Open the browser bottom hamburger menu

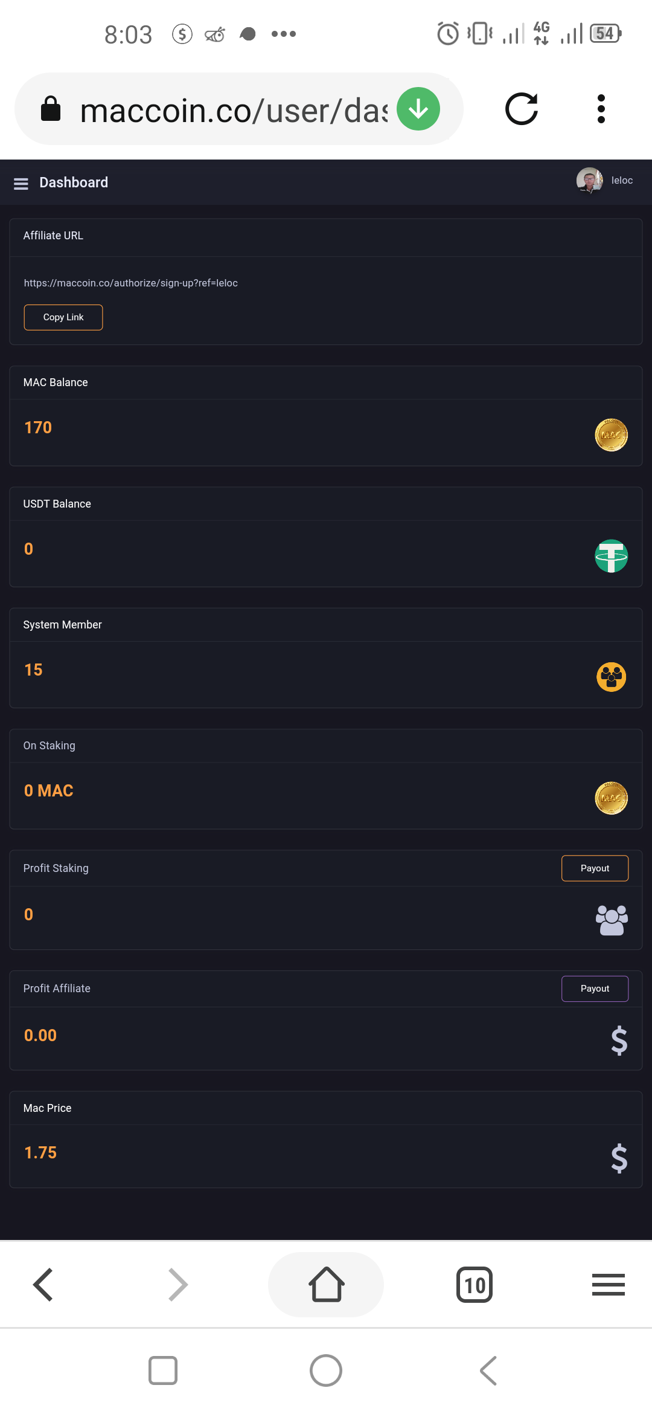pos(608,1285)
